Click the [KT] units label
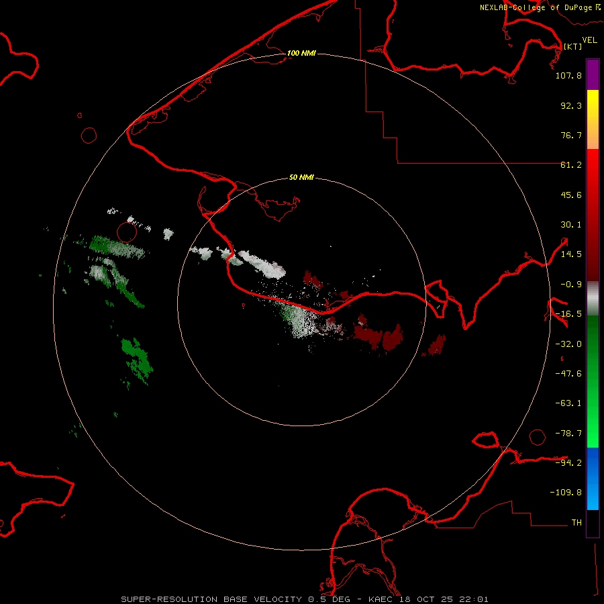 tap(573, 46)
